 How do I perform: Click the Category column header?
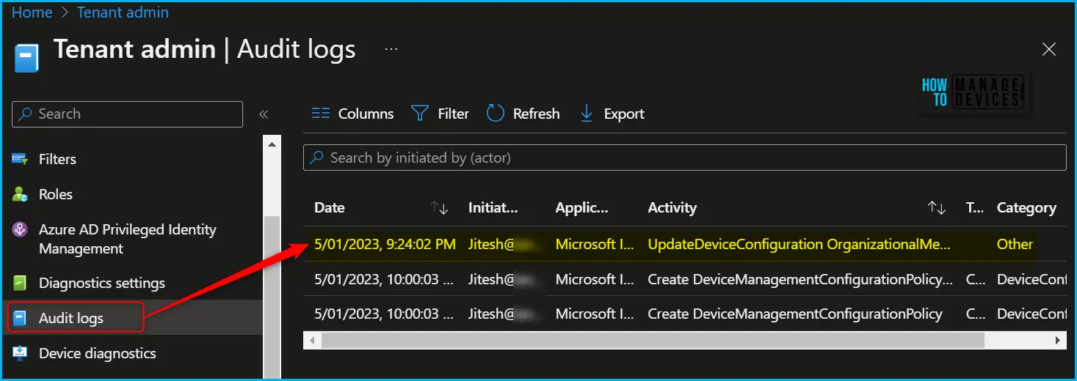pyautogui.click(x=1026, y=208)
